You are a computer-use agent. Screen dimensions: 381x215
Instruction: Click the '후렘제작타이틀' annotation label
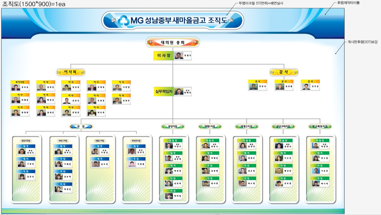348,3
